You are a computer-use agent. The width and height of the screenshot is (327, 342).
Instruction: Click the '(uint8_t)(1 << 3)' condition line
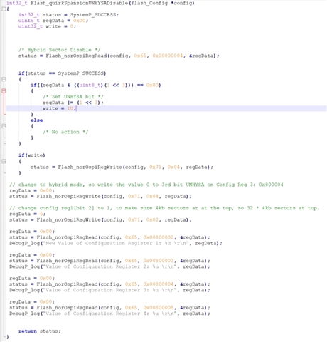(x=96, y=85)
